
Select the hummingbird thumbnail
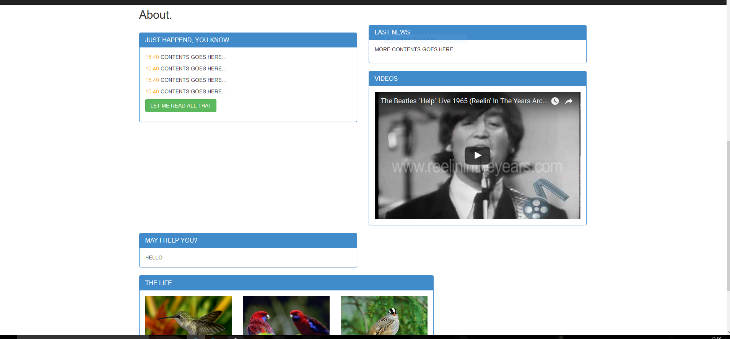coord(189,316)
